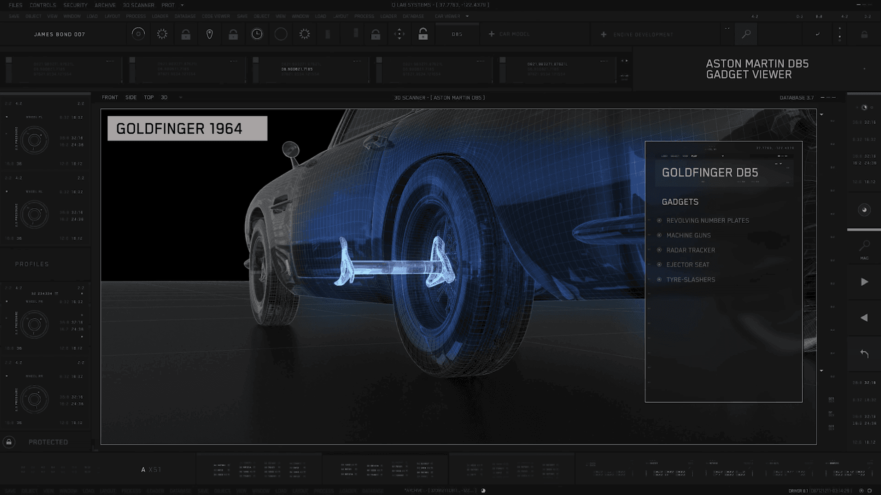Click the return arrow icon in top bar
The image size is (881, 495).
click(818, 34)
